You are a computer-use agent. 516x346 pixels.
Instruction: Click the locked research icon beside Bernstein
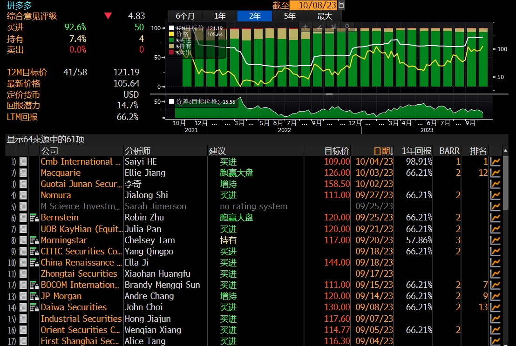(x=34, y=218)
